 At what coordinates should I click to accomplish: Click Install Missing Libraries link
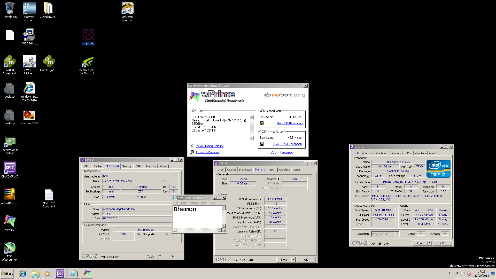[x=210, y=146]
